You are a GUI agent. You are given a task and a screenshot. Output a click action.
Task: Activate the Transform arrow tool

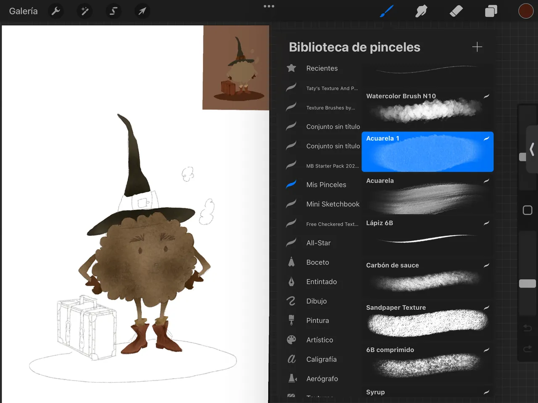point(142,11)
